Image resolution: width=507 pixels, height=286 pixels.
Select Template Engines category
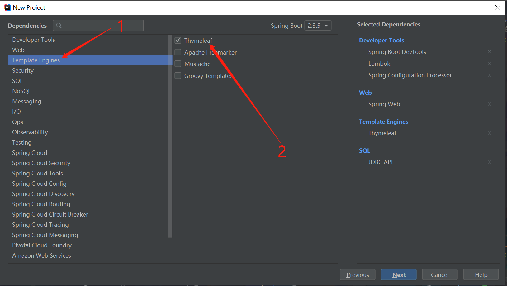[x=88, y=60]
